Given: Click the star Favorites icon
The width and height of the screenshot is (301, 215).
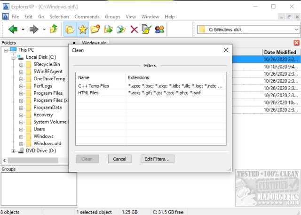Looking at the screenshot, I should tap(83, 30).
